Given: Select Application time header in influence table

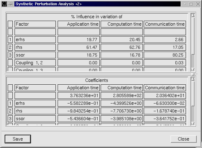Looking at the screenshot, I should (79, 24).
